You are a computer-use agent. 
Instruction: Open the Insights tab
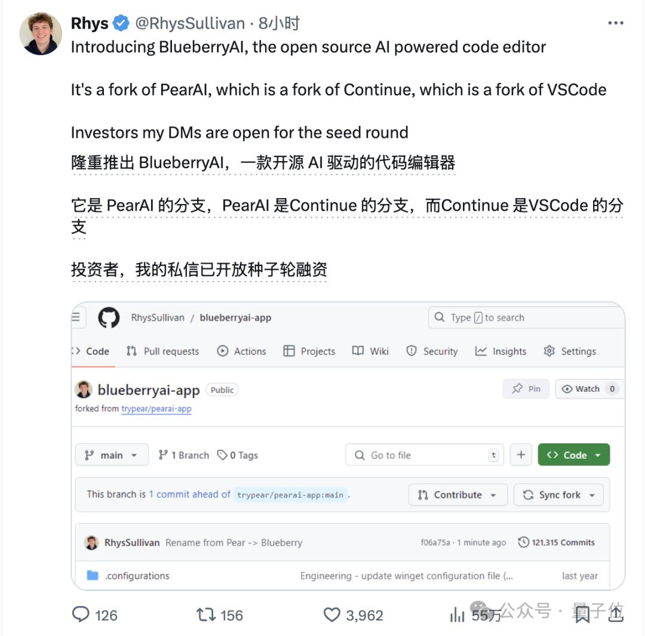[x=500, y=351]
